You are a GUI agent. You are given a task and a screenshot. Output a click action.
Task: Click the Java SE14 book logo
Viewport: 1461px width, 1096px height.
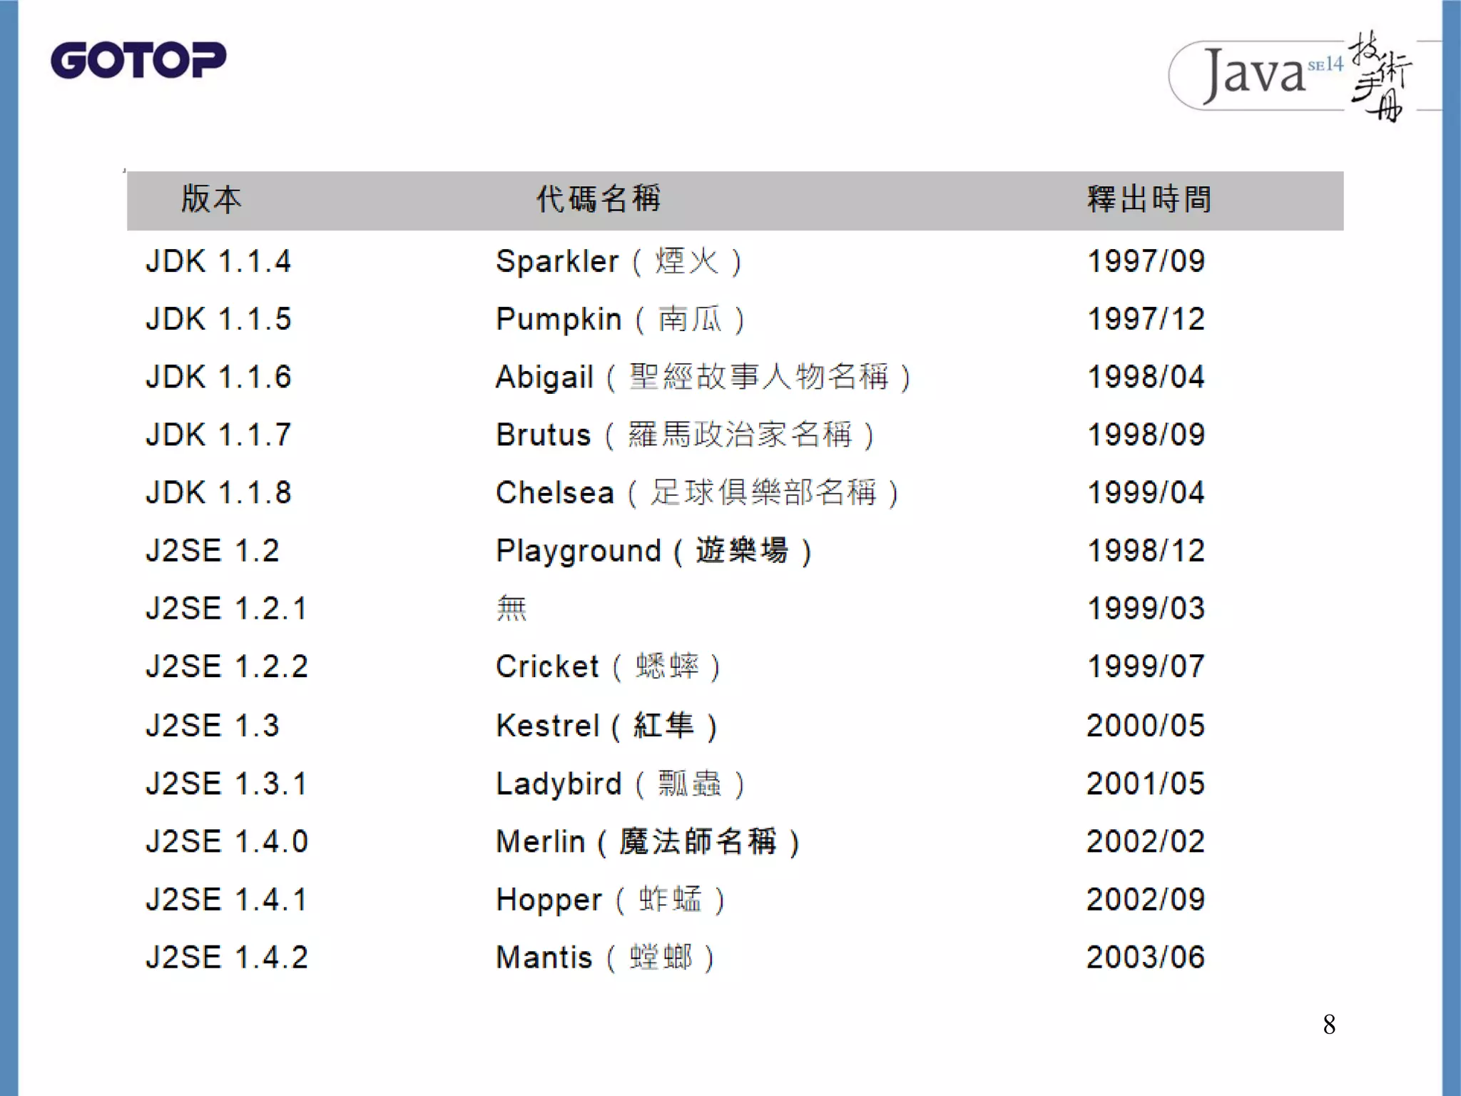(1291, 76)
